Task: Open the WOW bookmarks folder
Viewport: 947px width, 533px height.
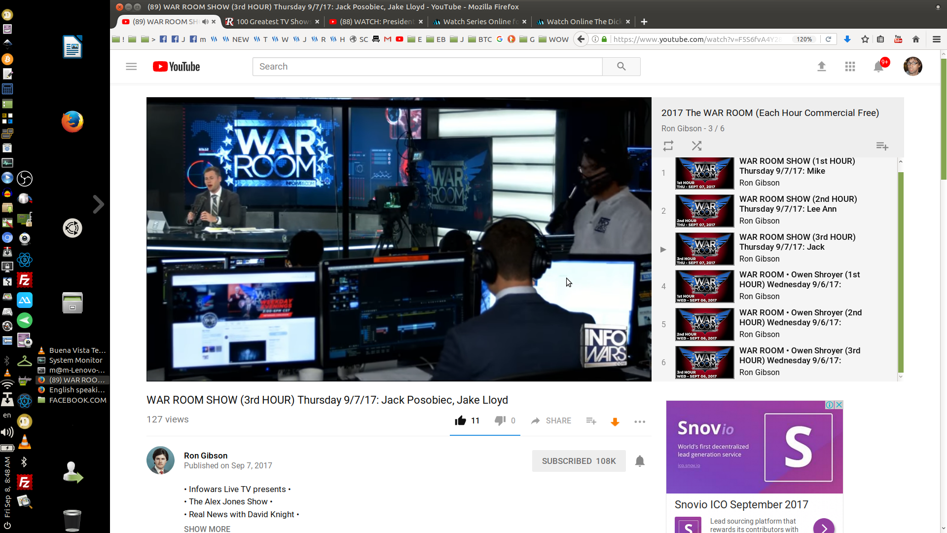Action: click(x=553, y=39)
